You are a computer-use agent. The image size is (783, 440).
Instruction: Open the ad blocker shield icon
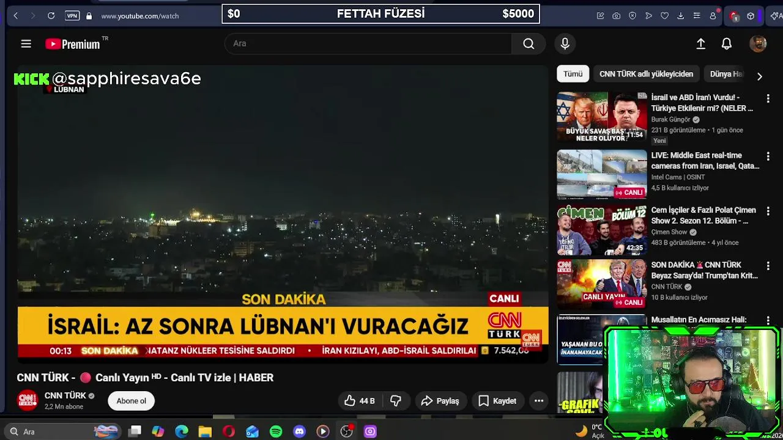click(633, 16)
